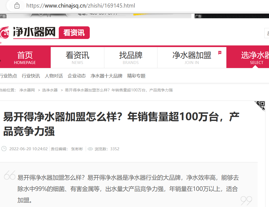Viewport: 269px width, 207px height.
Task: Click editor name 张彬彬
Action: [77, 149]
